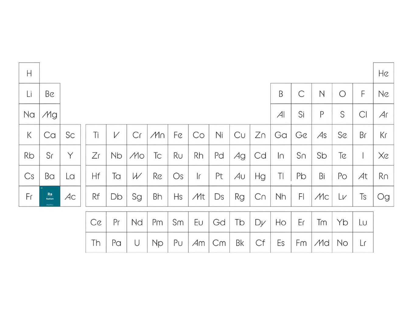Viewport: 411px width, 329px height.
Task: Click the Gold (Au) element cell
Action: click(x=240, y=176)
